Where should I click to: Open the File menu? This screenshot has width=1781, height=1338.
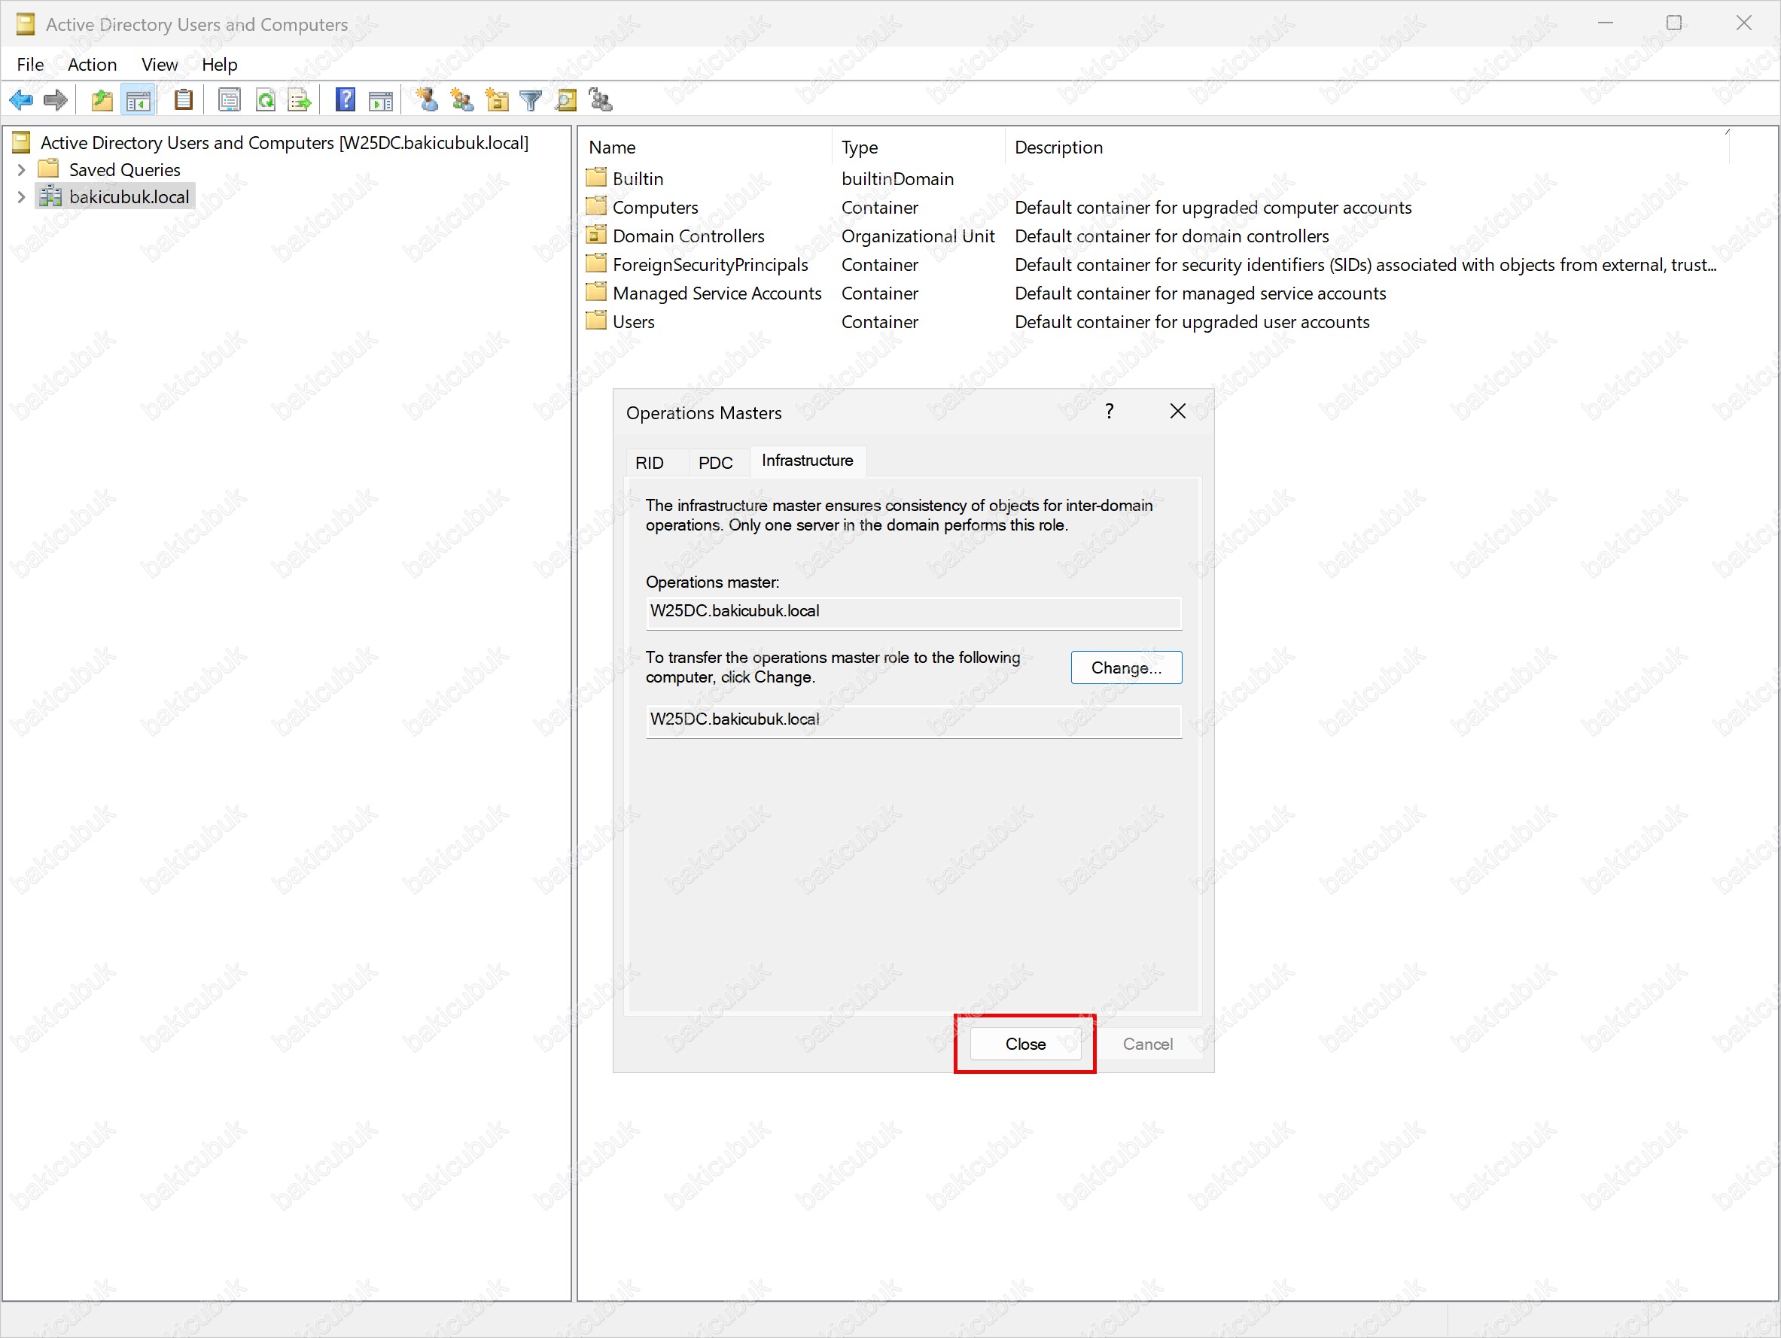tap(31, 65)
